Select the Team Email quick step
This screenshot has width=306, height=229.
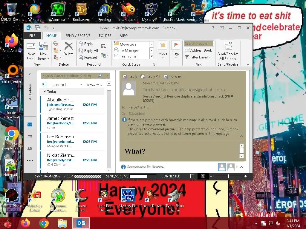[x=131, y=56]
